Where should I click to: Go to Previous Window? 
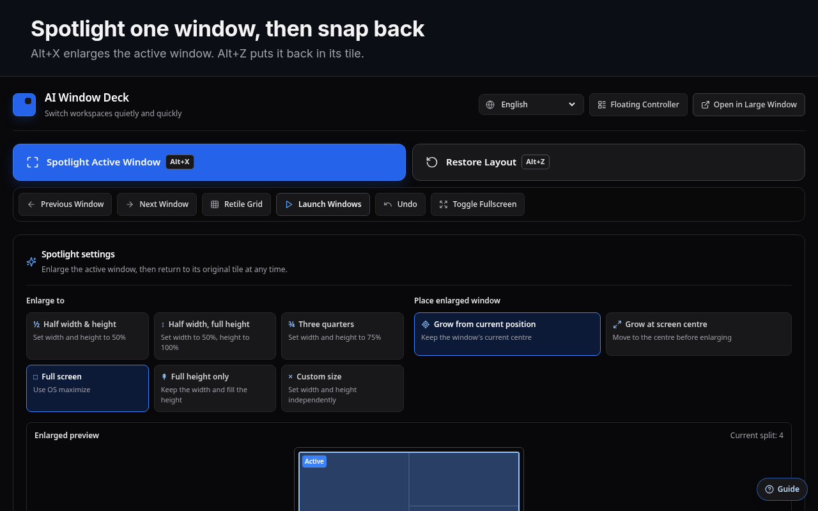pyautogui.click(x=65, y=204)
